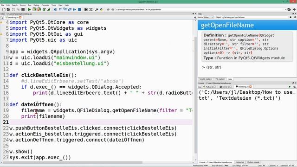The image size is (297, 167).
Task: Click the Help Object input field
Action: pos(255,17)
